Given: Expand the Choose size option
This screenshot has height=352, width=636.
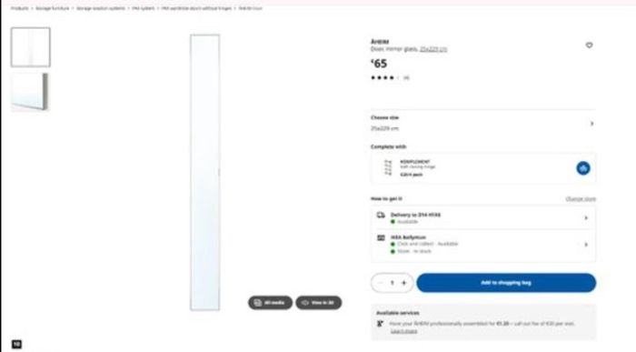Looking at the screenshot, I should [x=483, y=123].
